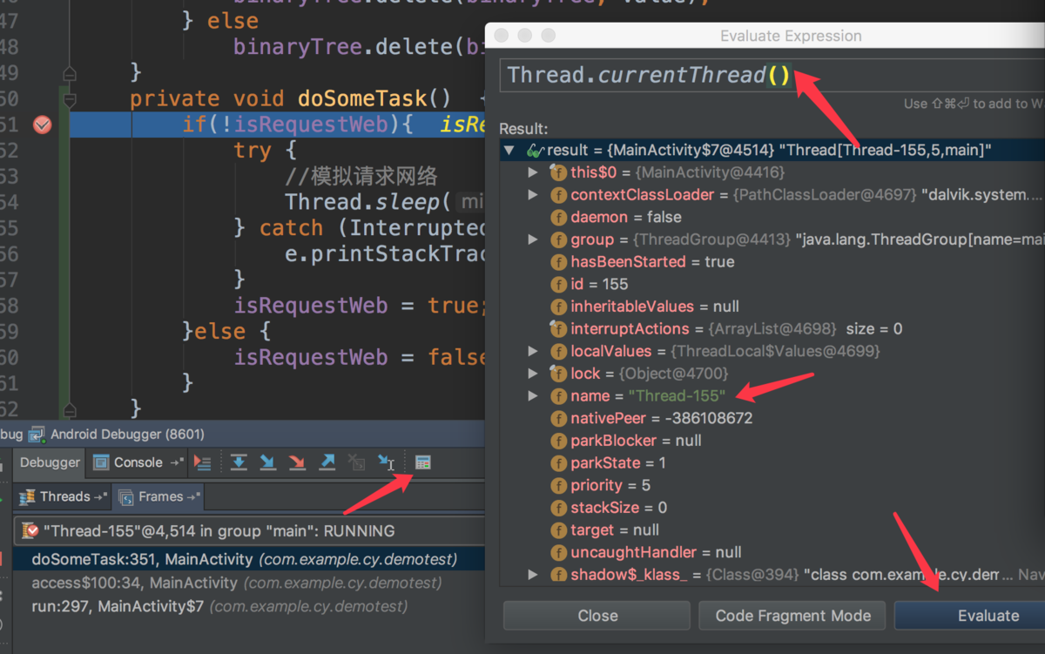This screenshot has height=654, width=1045.
Task: Select the Step Into debugger icon
Action: (268, 462)
